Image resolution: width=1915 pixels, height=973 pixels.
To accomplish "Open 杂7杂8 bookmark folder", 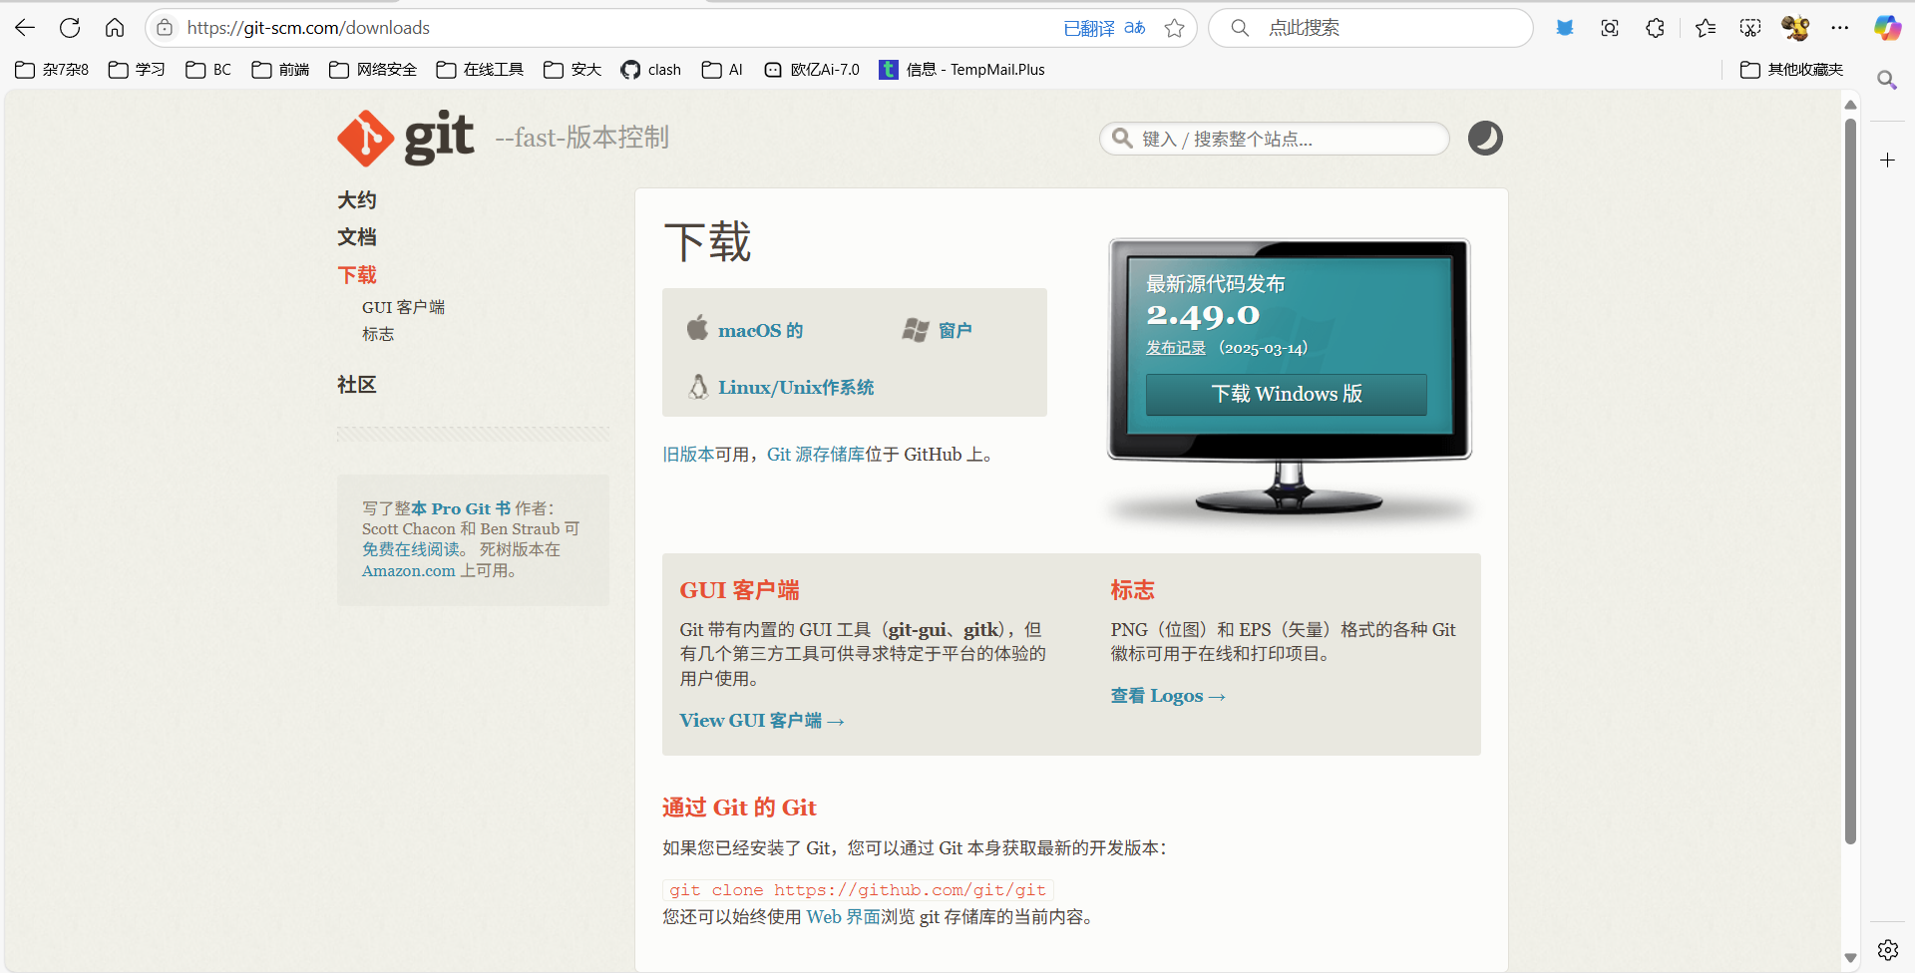I will [x=52, y=70].
